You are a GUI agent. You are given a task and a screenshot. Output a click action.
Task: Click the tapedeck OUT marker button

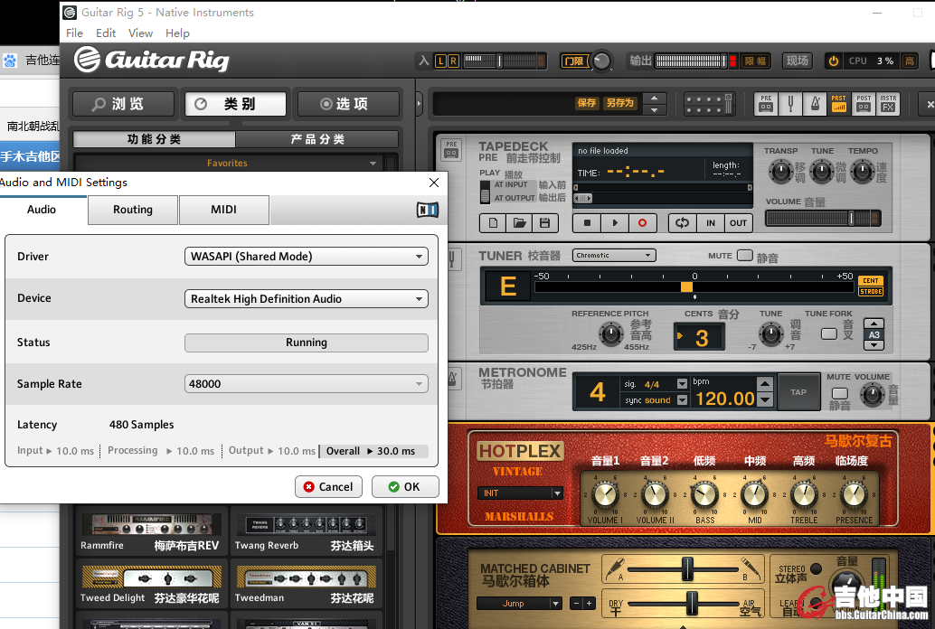[738, 223]
